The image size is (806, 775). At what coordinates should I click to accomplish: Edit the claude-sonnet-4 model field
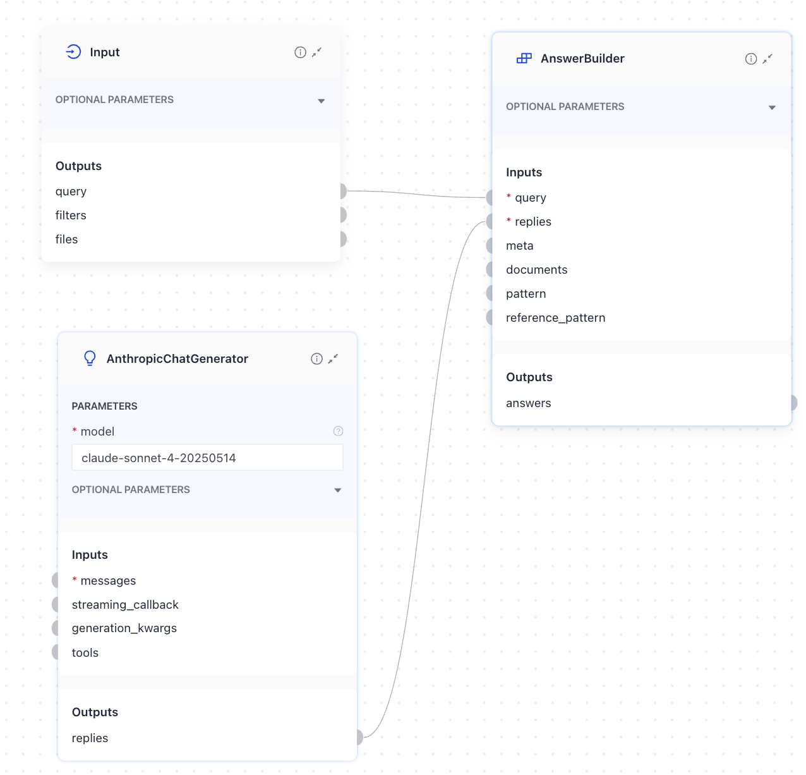(207, 457)
